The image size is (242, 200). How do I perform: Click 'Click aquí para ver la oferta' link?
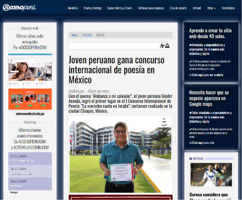(x=206, y=75)
